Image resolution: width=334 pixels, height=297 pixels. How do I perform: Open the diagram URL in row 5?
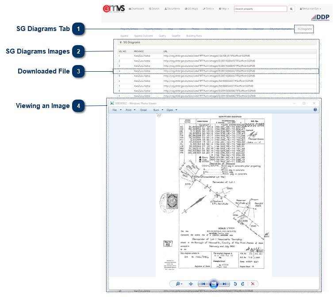click(x=209, y=76)
